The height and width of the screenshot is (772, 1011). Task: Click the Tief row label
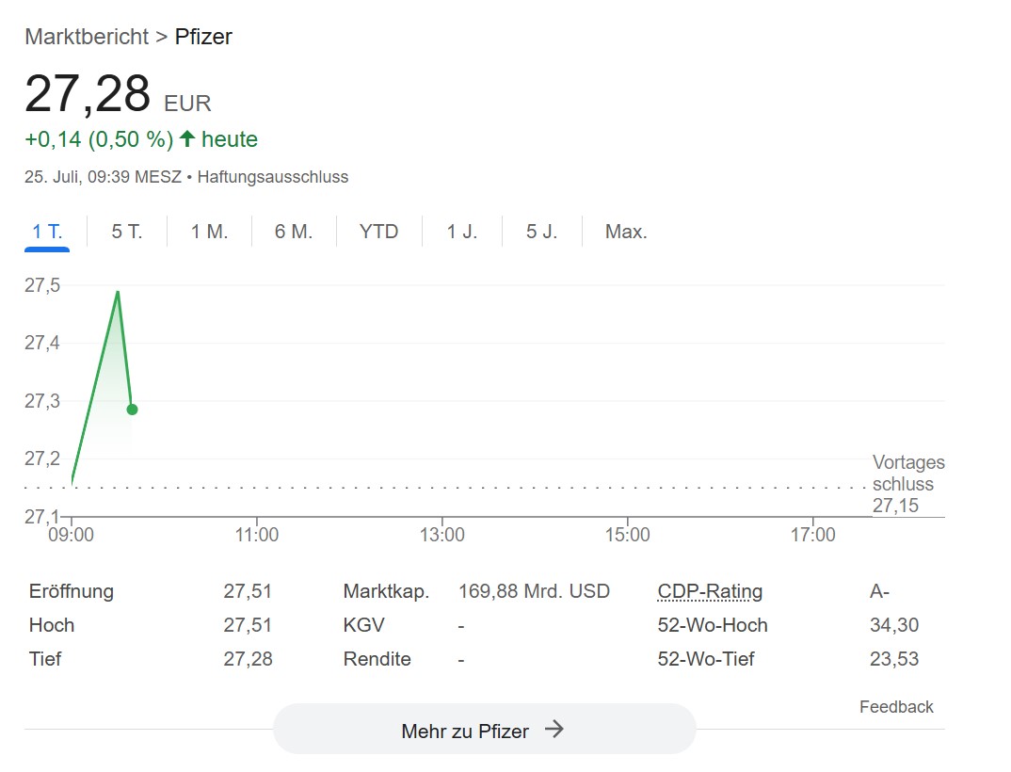click(x=45, y=659)
